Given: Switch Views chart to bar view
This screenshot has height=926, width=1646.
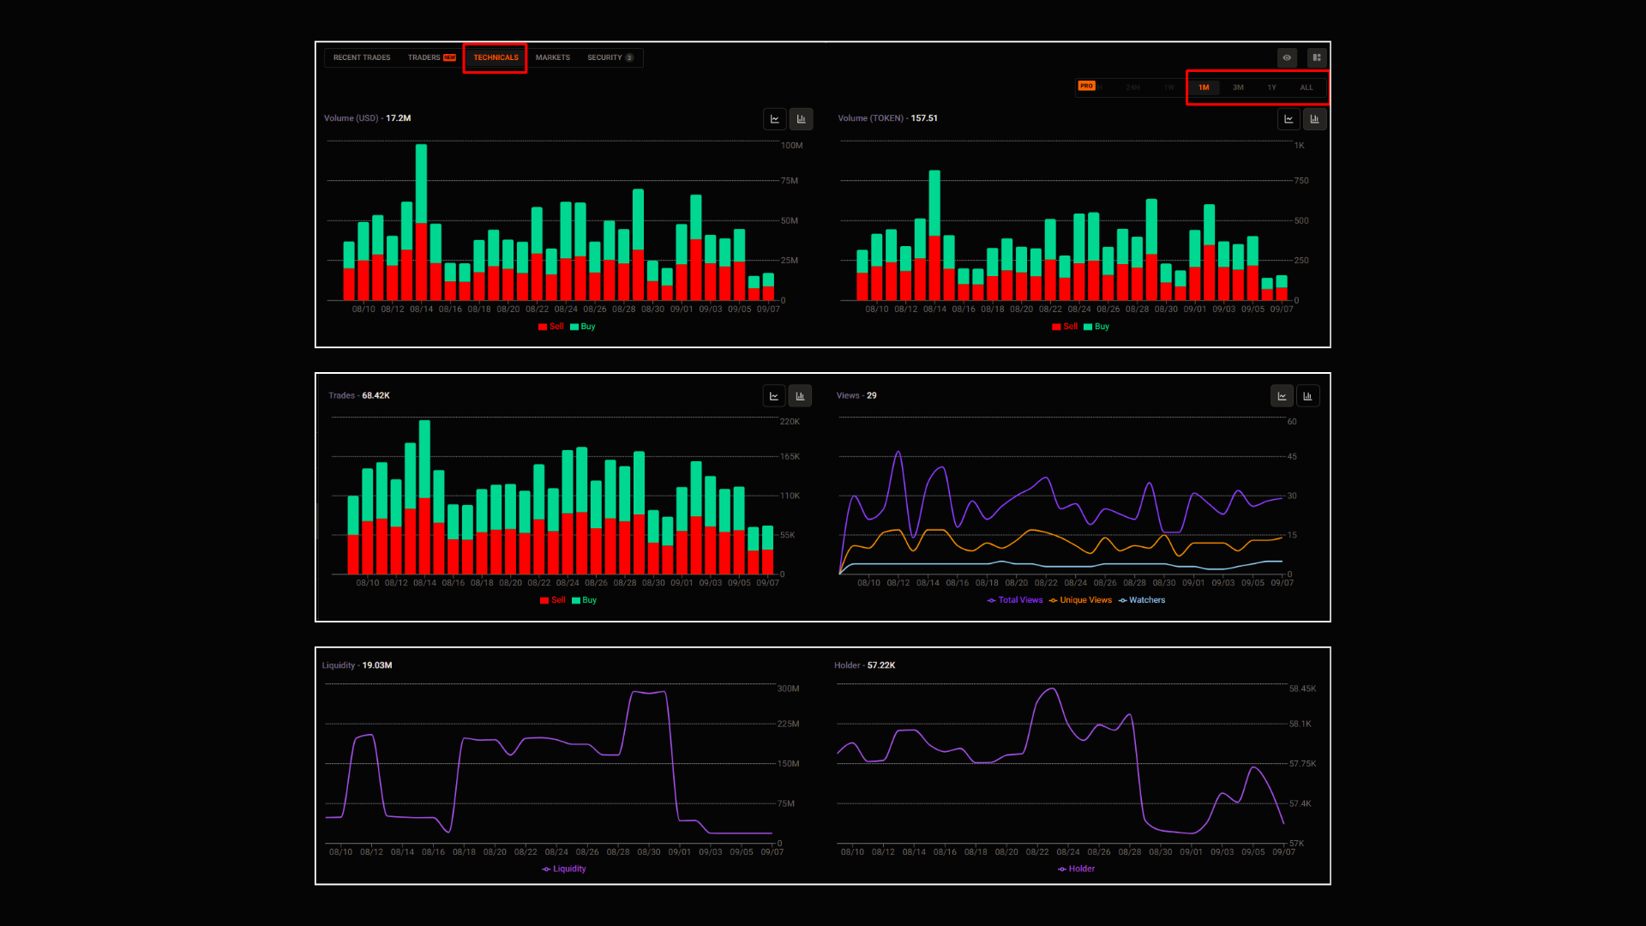Looking at the screenshot, I should (1307, 396).
